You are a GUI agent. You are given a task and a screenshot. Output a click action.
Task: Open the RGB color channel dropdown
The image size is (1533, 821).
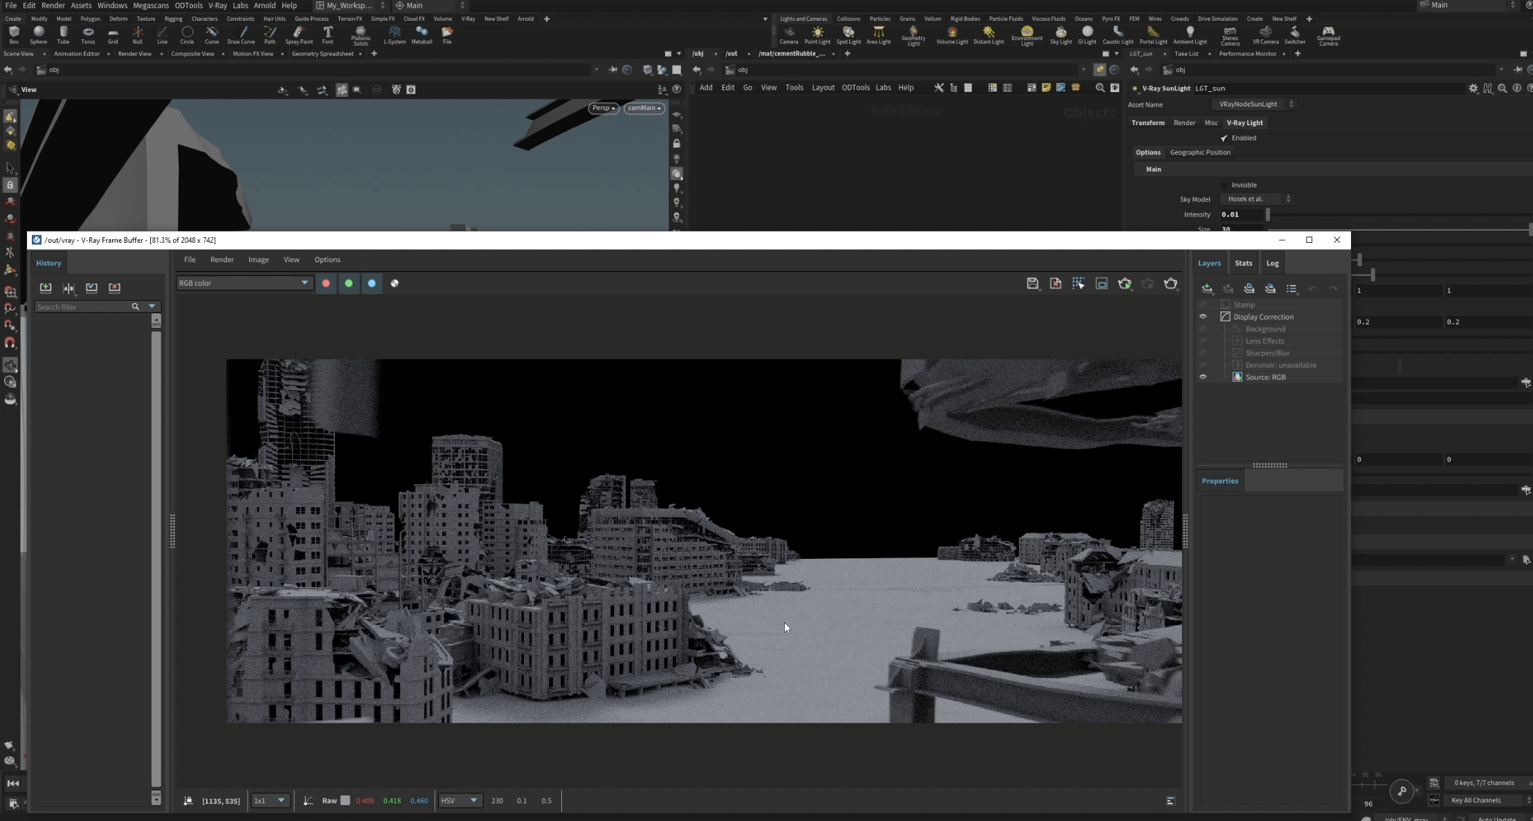(x=244, y=283)
